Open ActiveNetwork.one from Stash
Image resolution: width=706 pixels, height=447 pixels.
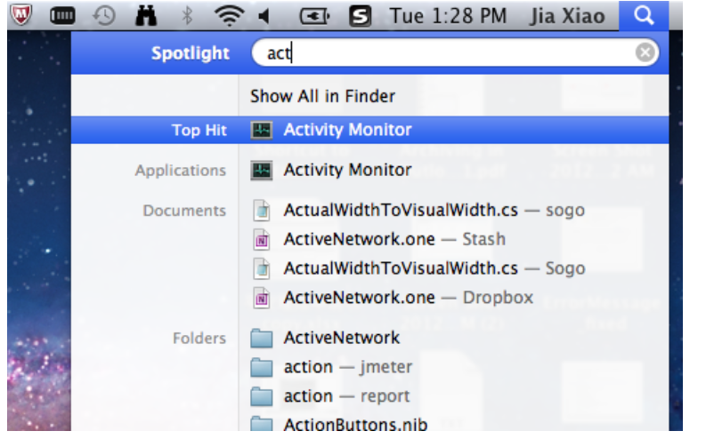point(394,239)
